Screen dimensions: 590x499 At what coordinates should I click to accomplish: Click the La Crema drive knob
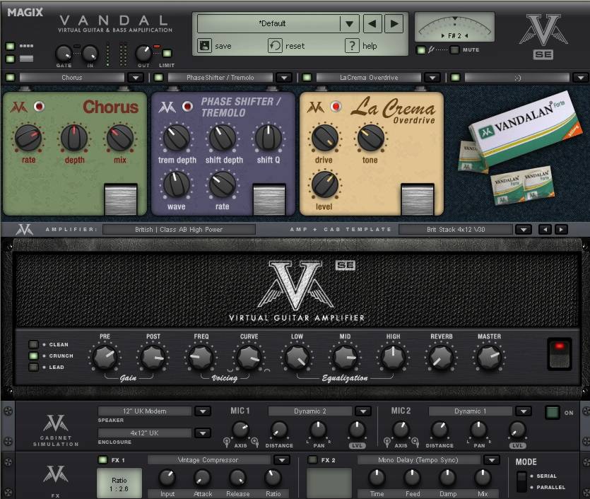[324, 138]
